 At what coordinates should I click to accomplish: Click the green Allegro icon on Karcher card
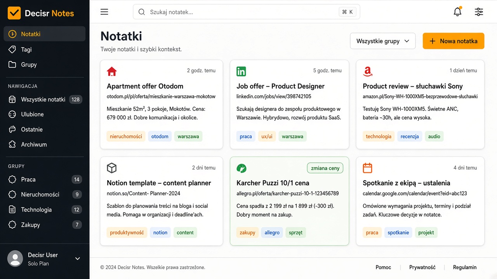point(242,168)
